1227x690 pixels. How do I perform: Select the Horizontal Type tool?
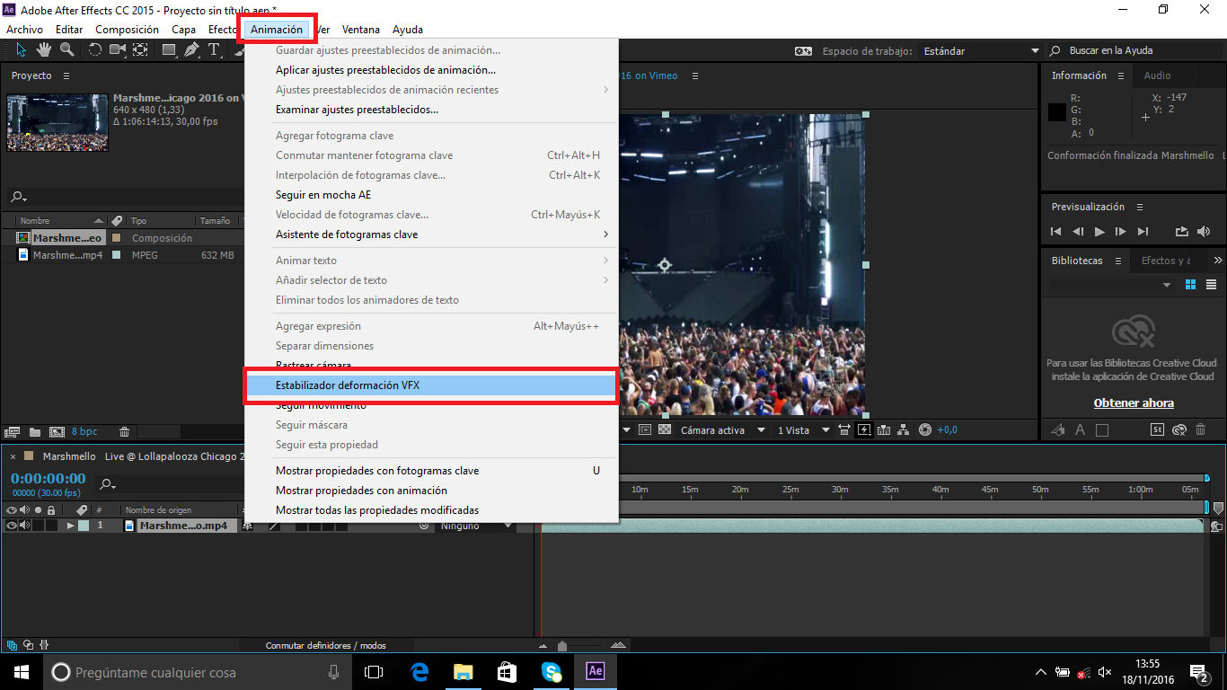coord(215,49)
